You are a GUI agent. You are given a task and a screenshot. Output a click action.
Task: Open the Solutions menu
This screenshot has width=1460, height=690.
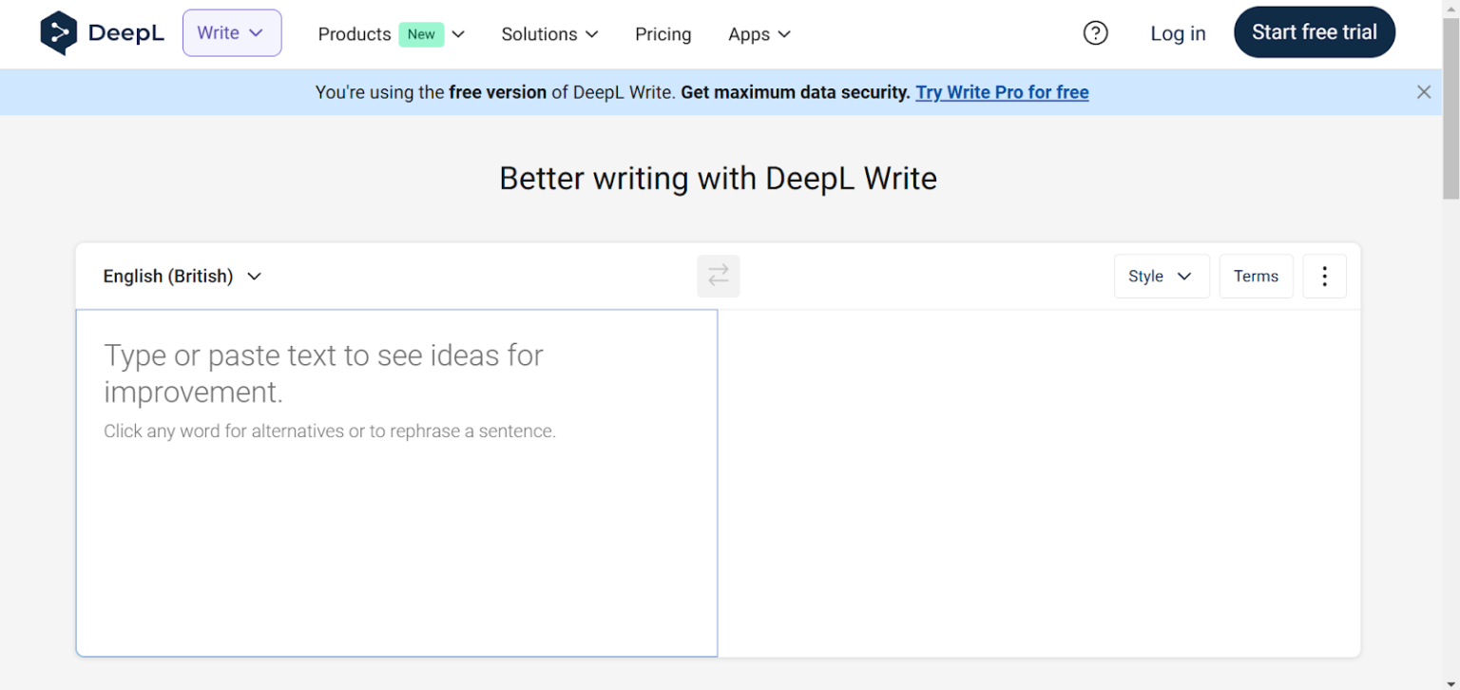[548, 34]
